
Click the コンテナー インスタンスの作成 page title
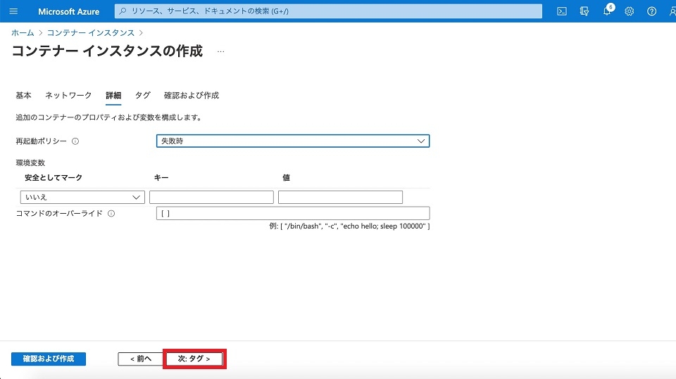107,51
